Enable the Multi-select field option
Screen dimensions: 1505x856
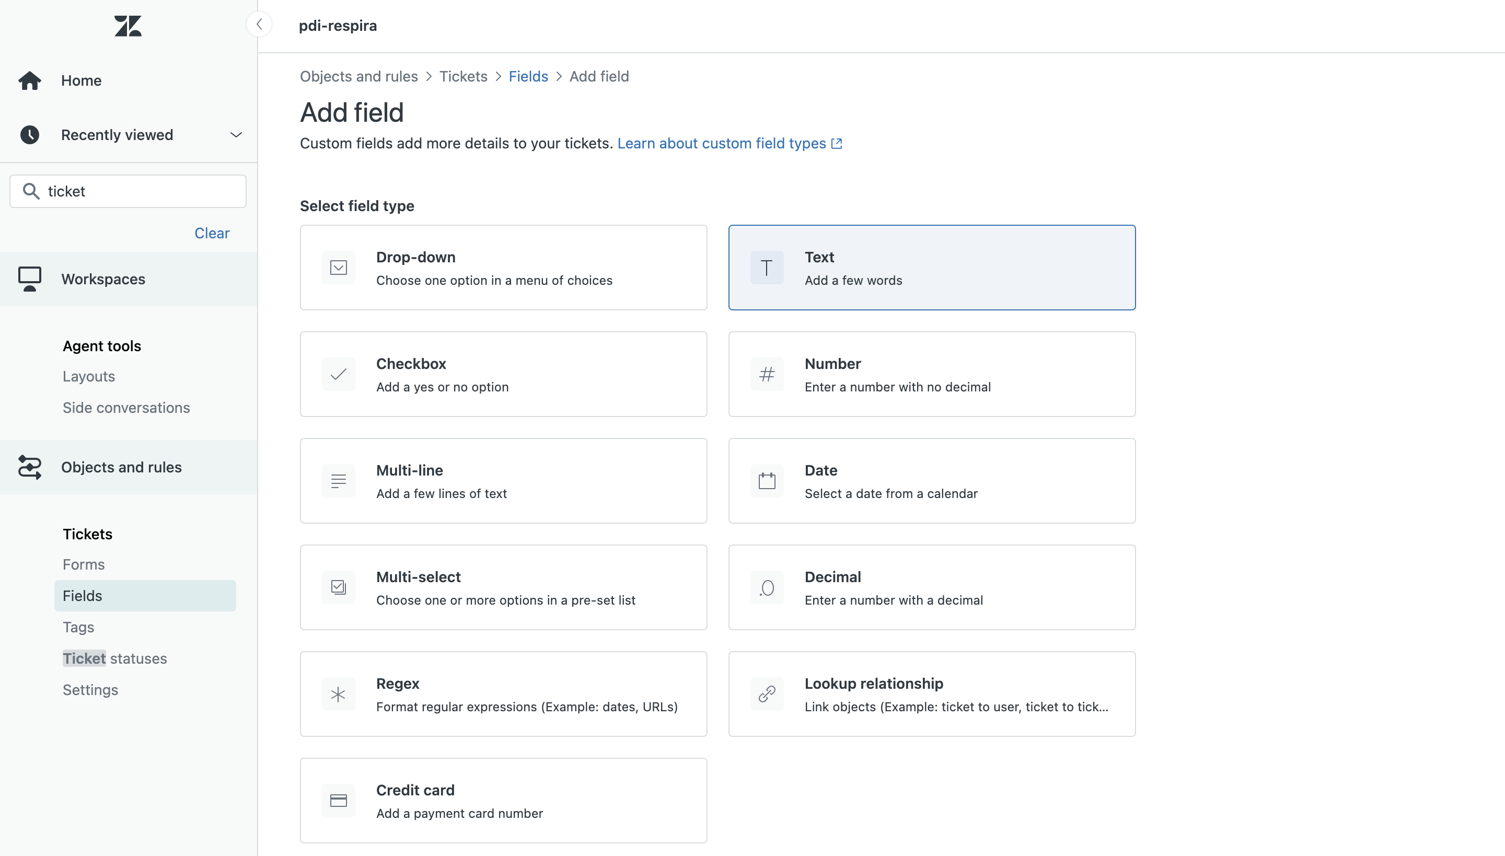pyautogui.click(x=503, y=587)
